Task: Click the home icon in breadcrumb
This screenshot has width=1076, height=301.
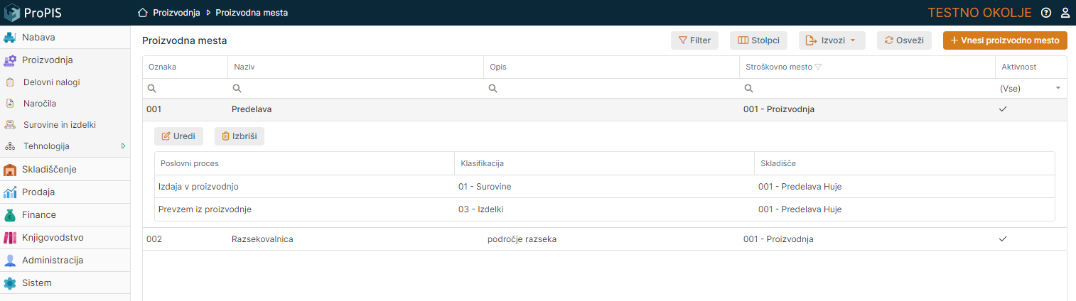Action: [x=143, y=13]
